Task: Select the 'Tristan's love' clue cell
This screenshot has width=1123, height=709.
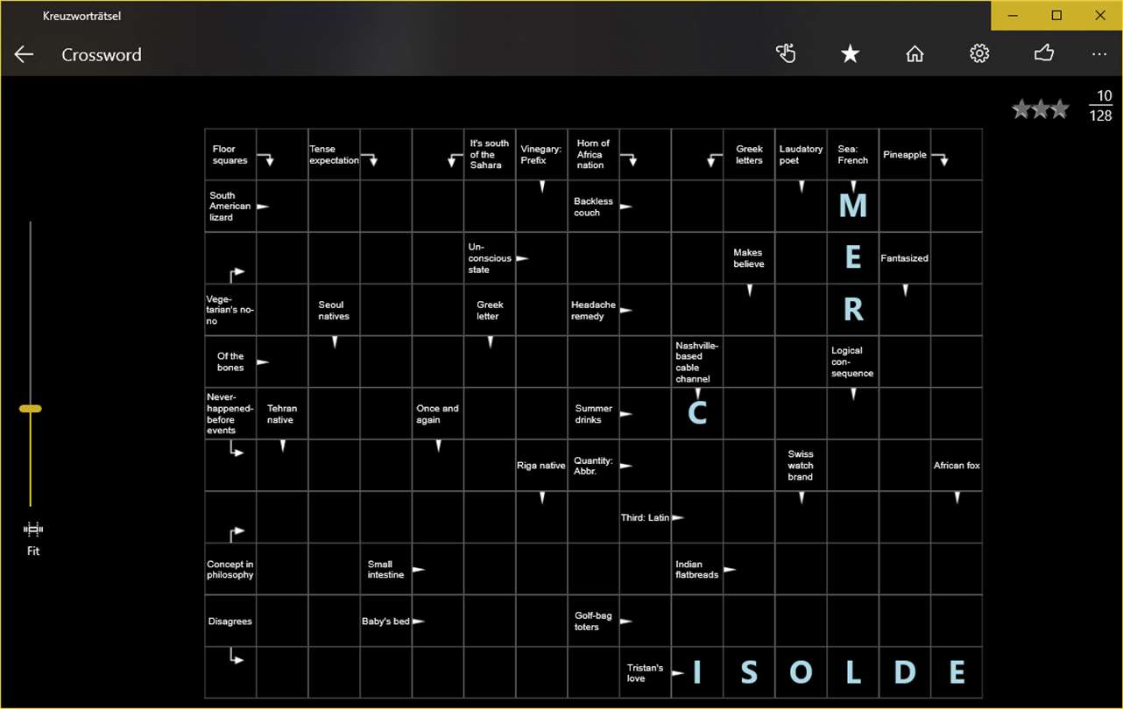Action: [x=646, y=672]
